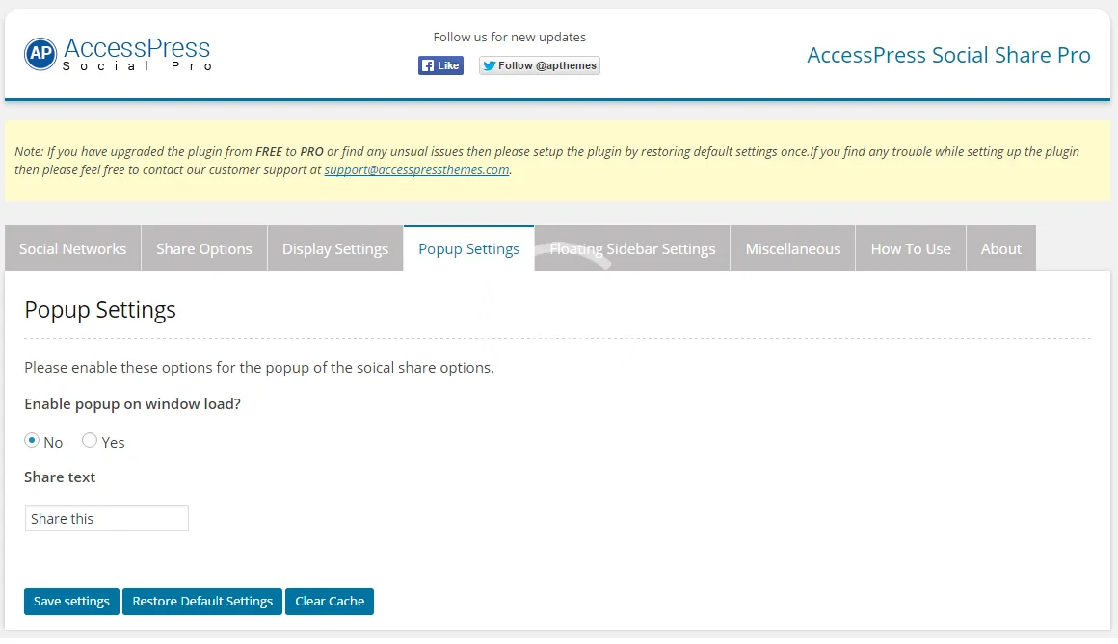The image size is (1118, 644).
Task: Click the 'Popup Settings' page heading
Action: (x=100, y=310)
